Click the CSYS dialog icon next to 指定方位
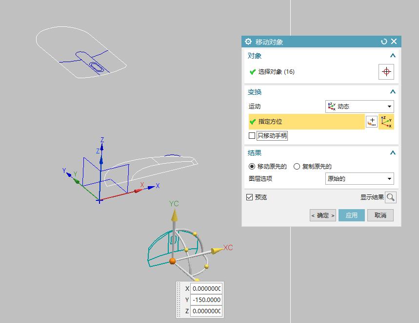 coord(372,121)
